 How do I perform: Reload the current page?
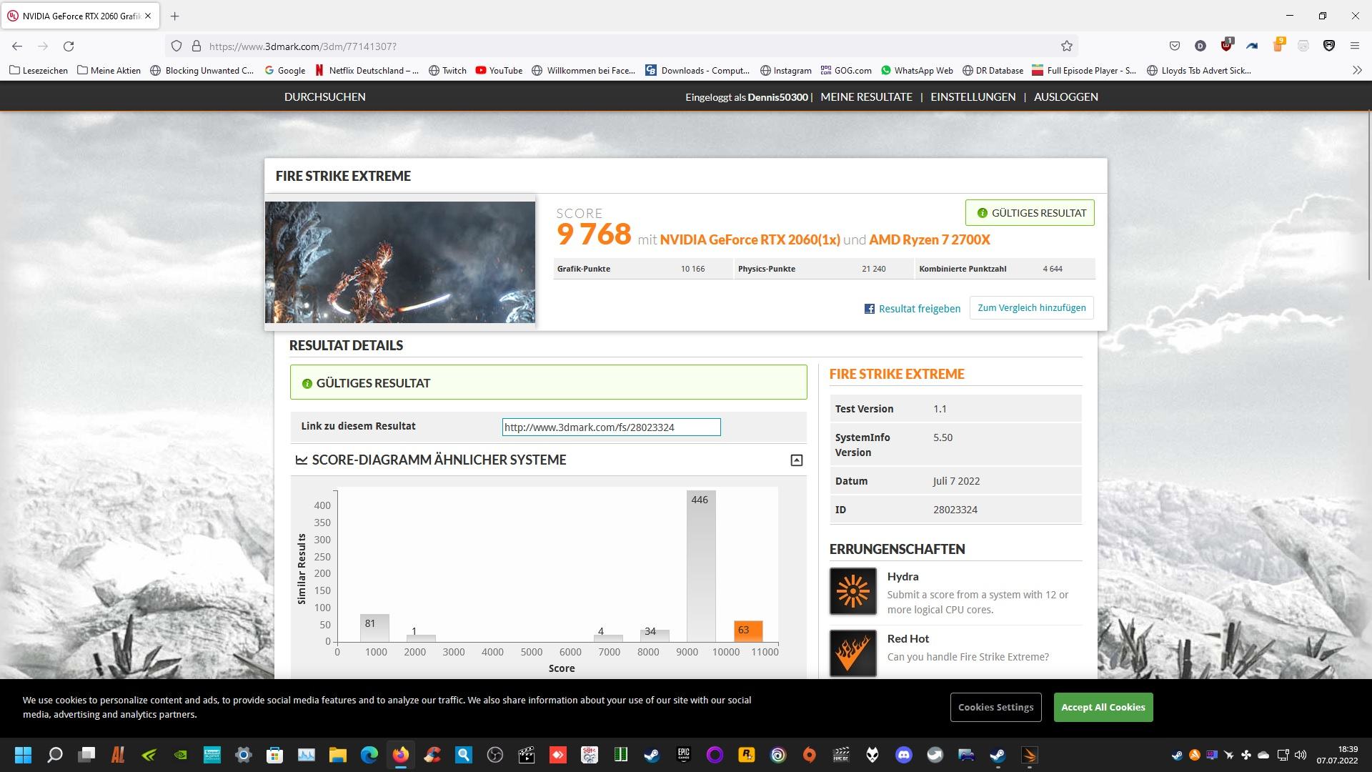pos(69,46)
